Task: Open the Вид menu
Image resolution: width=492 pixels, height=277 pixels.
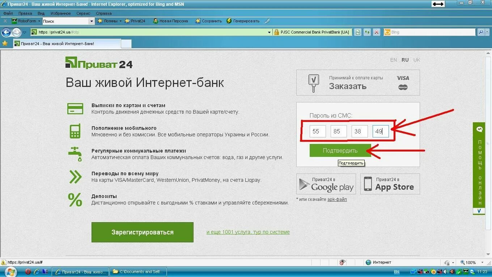Action: click(x=41, y=13)
